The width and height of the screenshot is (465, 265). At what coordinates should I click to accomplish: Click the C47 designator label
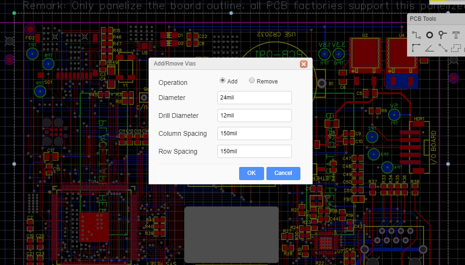(x=347, y=158)
